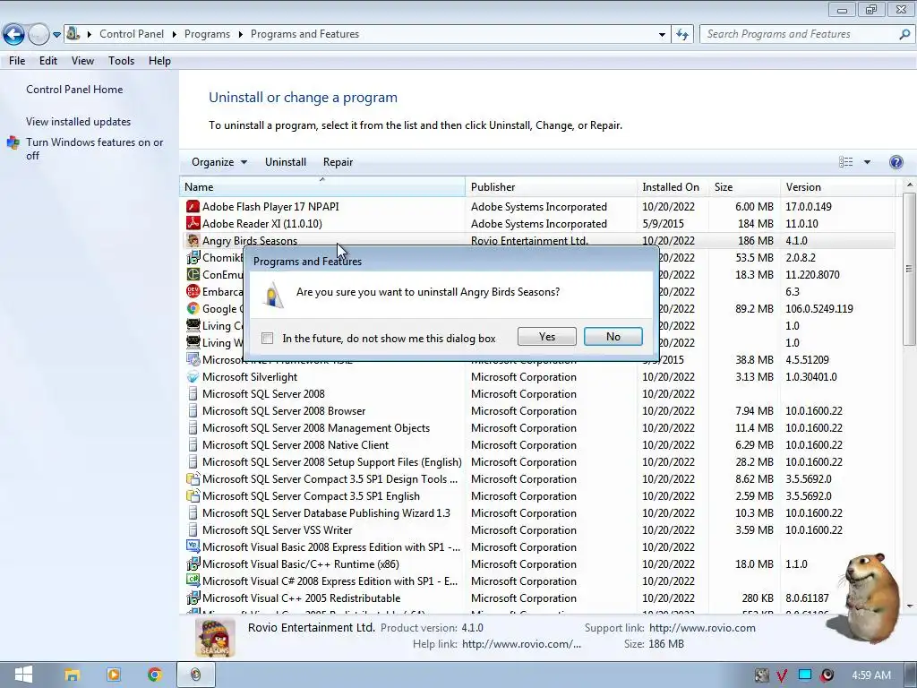The height and width of the screenshot is (688, 917).
Task: Click the Adobe Reader XI icon
Action: 193,223
